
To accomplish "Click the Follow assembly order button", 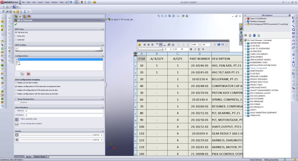I will point(17,120).
